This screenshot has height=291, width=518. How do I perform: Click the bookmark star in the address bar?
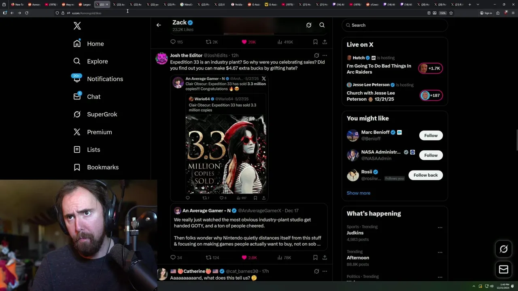pos(451,13)
